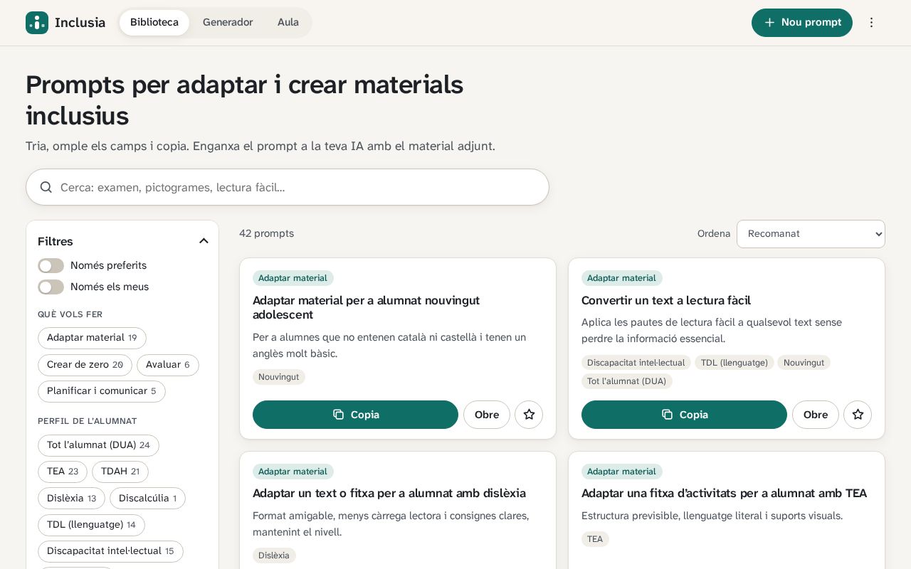Click the 'Tot l'alumnat (DUA)' tag on lectura fàcil card
The width and height of the screenshot is (911, 569).
[627, 381]
